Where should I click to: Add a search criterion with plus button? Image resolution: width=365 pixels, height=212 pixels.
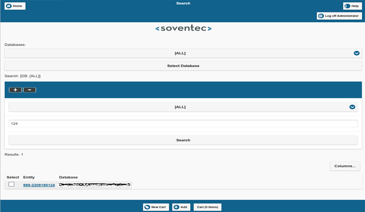[15, 90]
